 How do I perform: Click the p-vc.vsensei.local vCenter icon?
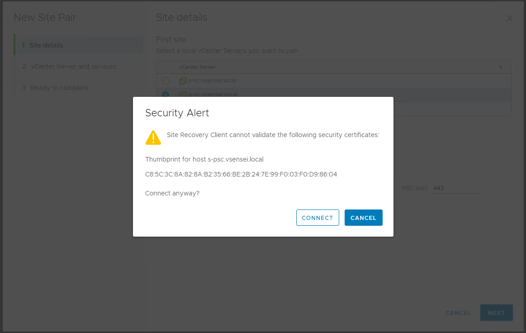tap(183, 94)
